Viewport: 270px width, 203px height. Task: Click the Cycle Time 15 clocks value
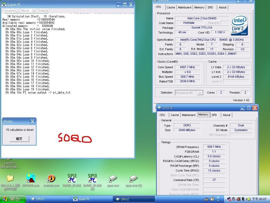coord(214,170)
